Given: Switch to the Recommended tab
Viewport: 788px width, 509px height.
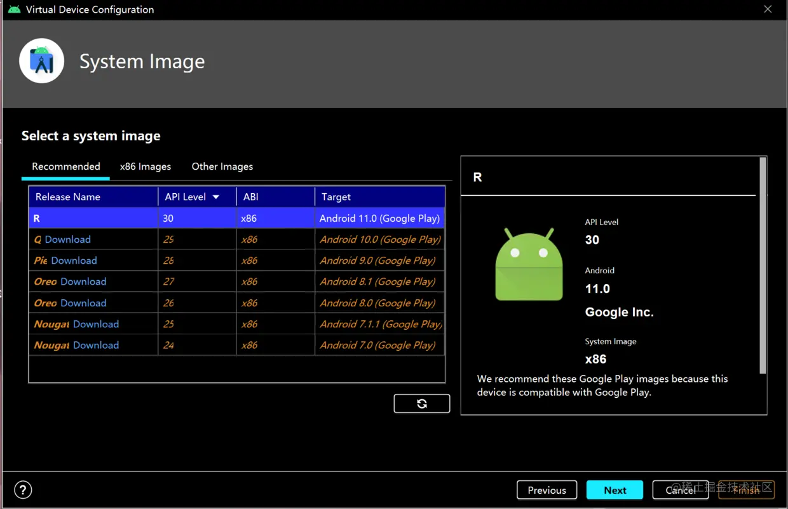Looking at the screenshot, I should 66,166.
